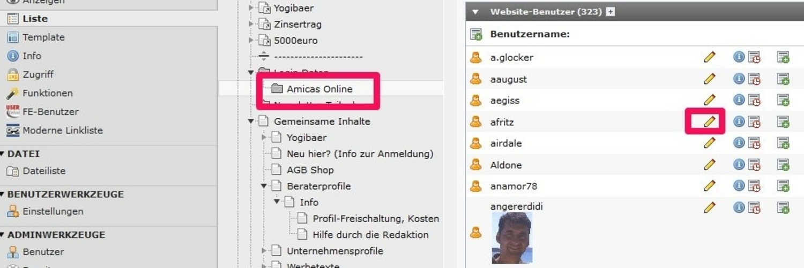The height and width of the screenshot is (268, 804).
Task: Click info icon for airdale user
Action: click(x=739, y=143)
